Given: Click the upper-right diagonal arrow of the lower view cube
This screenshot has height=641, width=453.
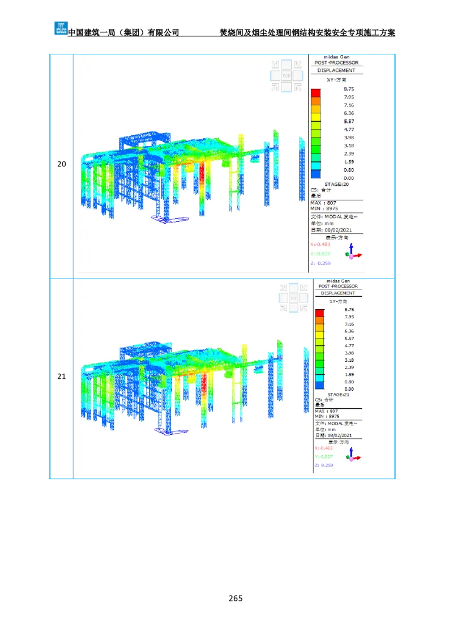Looking at the screenshot, I should [304, 287].
